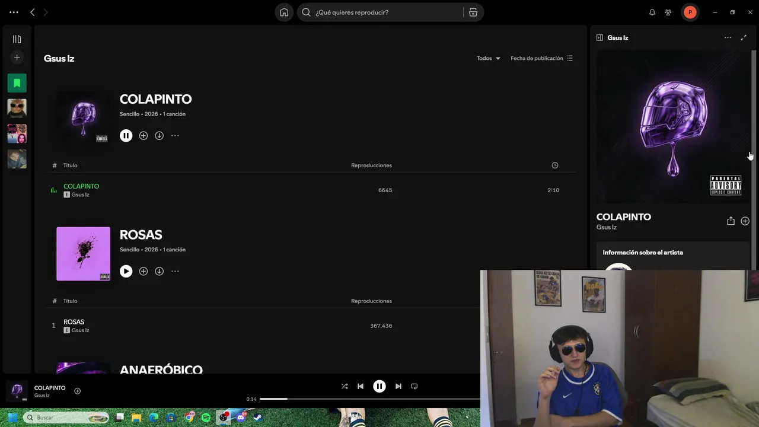Toggle repeat mode
Viewport: 759px width, 427px height.
pos(414,386)
